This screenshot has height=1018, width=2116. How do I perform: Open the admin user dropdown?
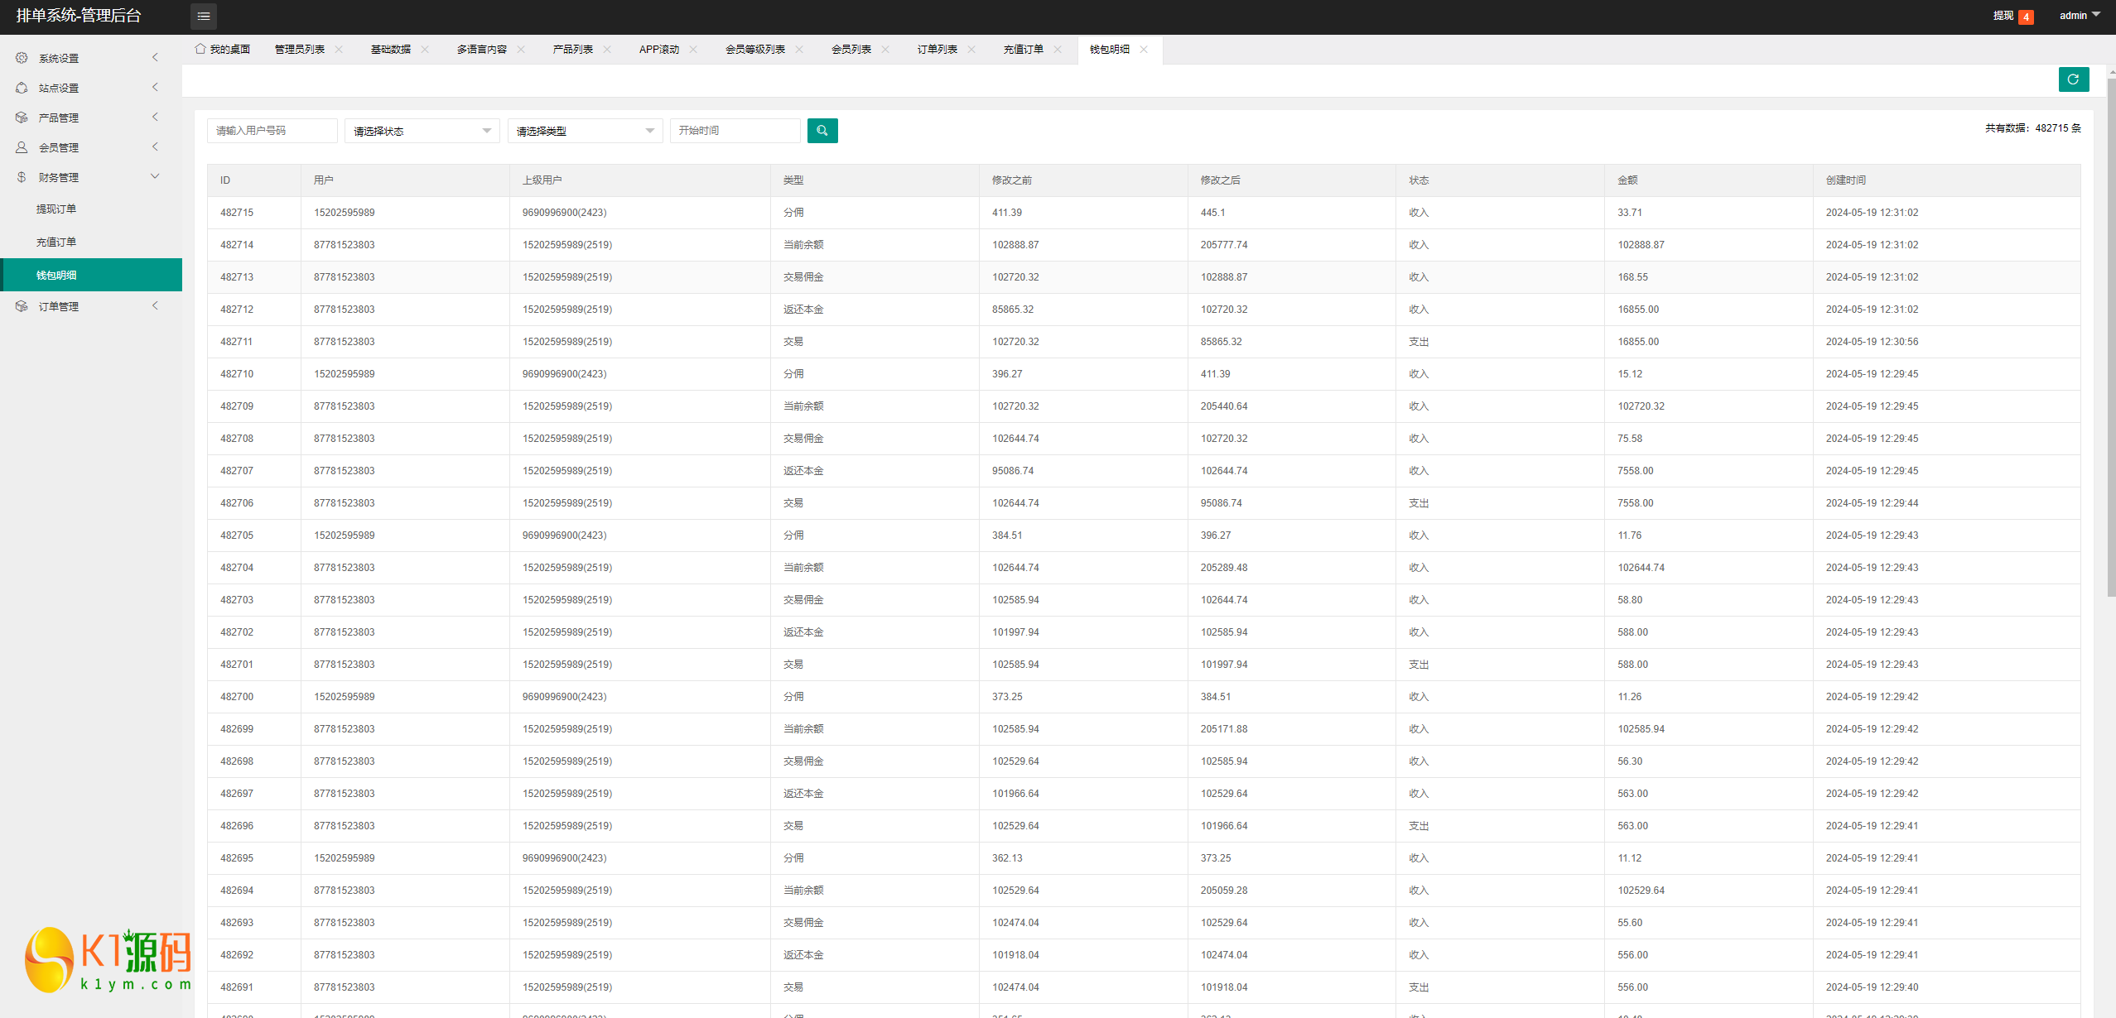(x=2079, y=16)
